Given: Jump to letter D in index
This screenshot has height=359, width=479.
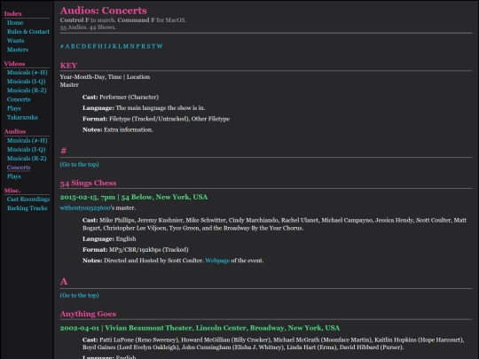Looking at the screenshot, I should 83,46.
